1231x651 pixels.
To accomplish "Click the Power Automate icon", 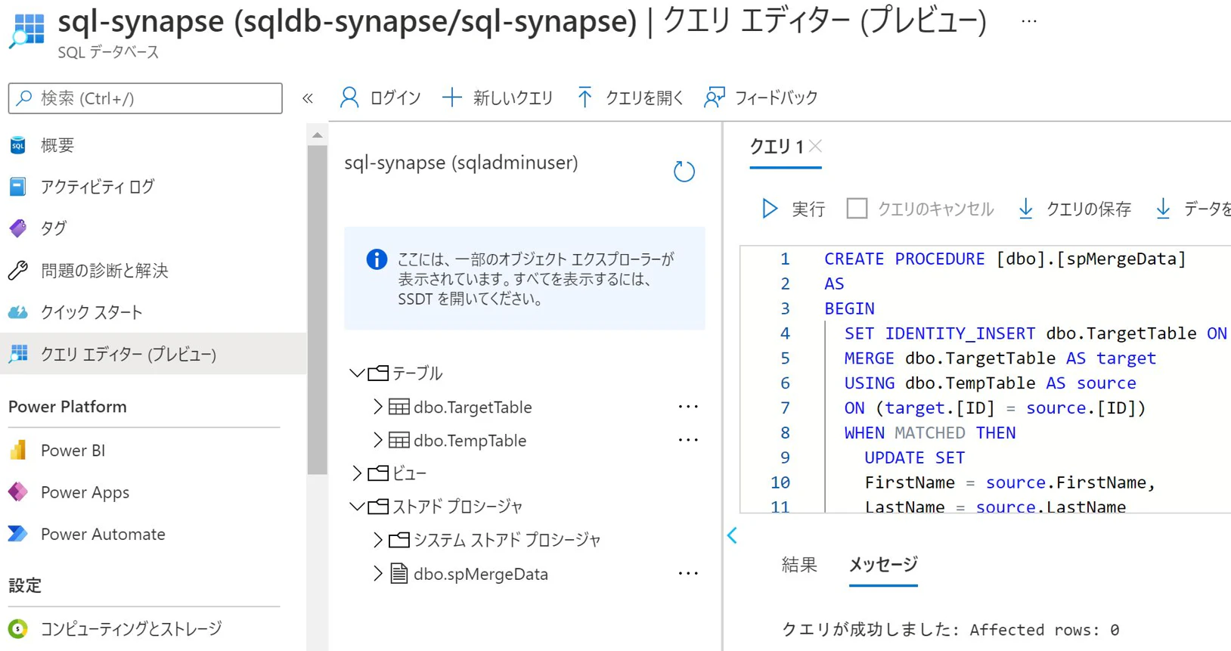I will click(x=18, y=534).
